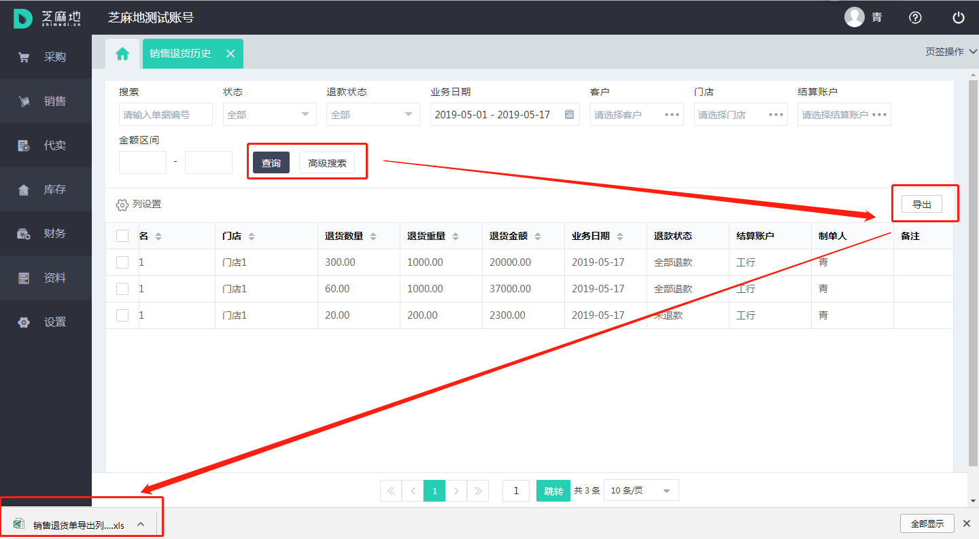Open the 财务 finance menu
Screen dimensions: 979x539
click(x=46, y=234)
